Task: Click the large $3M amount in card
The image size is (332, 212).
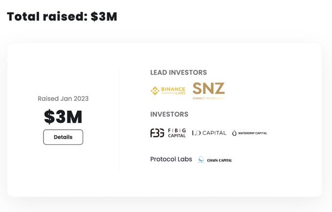Action: click(x=63, y=116)
